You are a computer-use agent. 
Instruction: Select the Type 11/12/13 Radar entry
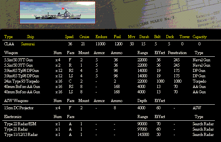coord(21,135)
